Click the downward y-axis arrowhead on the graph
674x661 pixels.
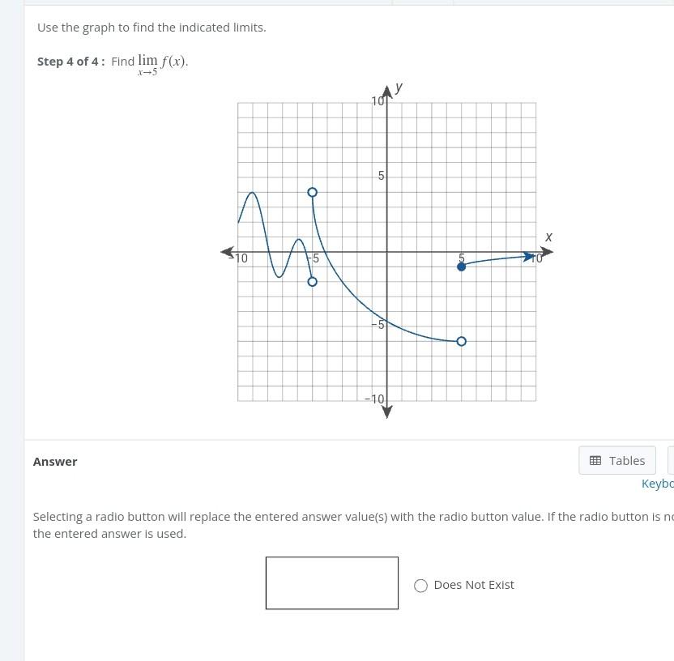[386, 413]
